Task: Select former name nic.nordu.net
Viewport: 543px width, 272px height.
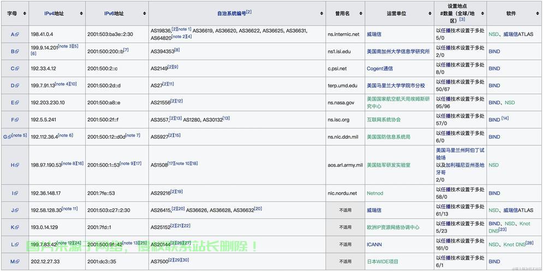Action: click(342, 193)
